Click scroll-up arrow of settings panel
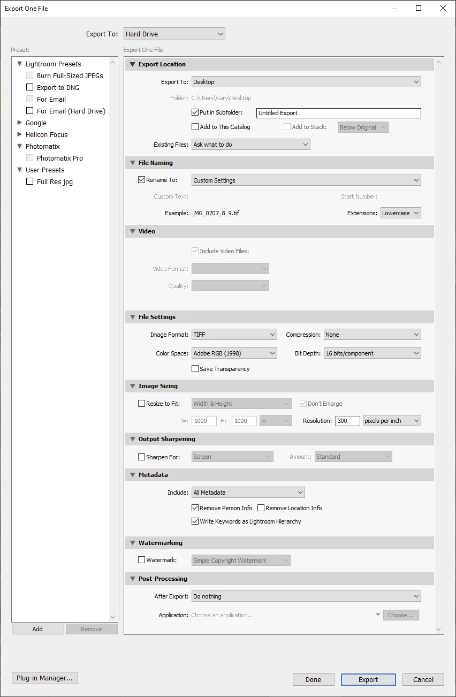 click(x=439, y=62)
